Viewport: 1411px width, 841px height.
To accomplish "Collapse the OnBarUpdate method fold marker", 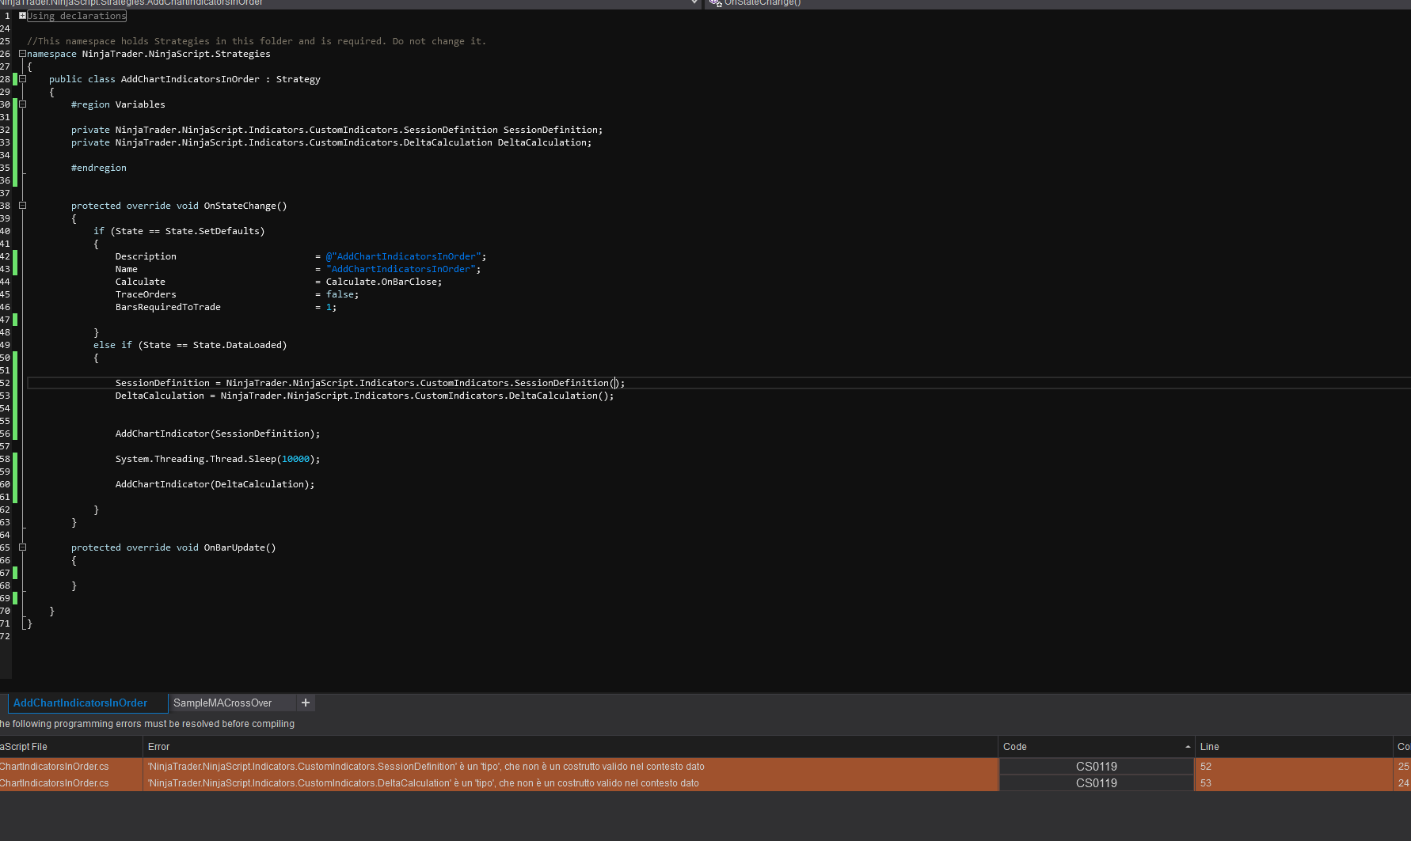I will [x=22, y=547].
